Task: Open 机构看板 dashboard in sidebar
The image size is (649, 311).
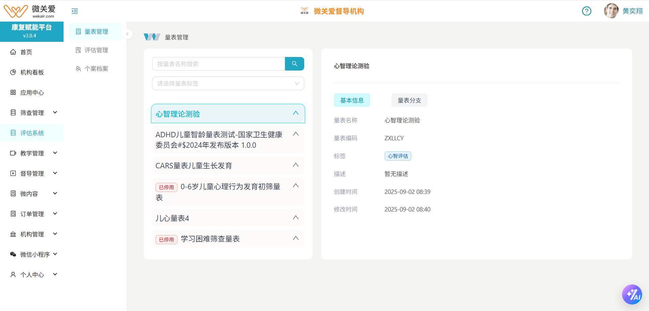Action: [x=32, y=72]
